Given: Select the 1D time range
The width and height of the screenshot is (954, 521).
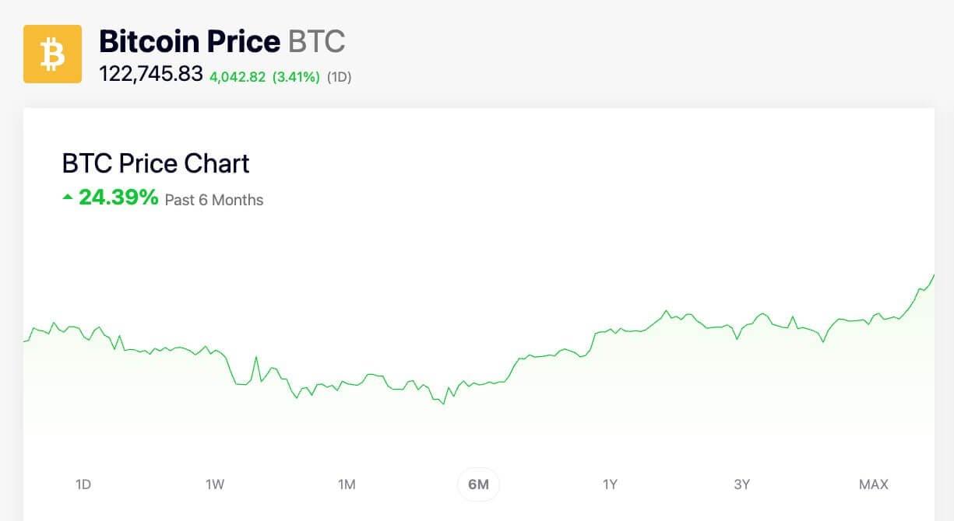Looking at the screenshot, I should click(x=83, y=484).
